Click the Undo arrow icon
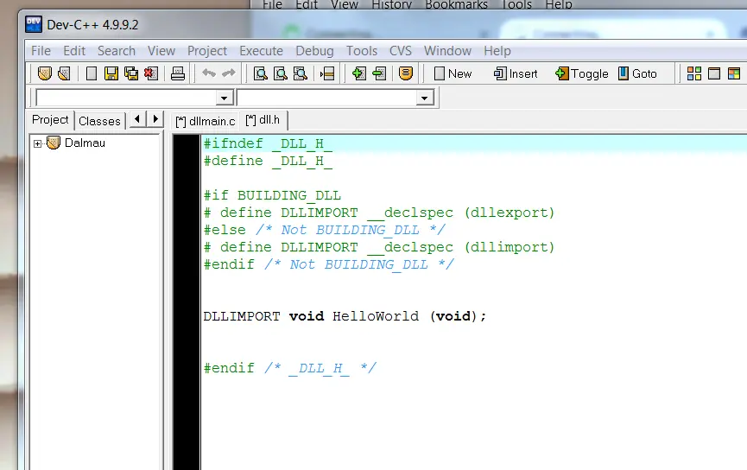This screenshot has width=747, height=470. click(209, 73)
